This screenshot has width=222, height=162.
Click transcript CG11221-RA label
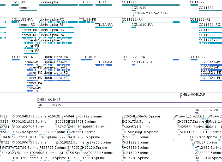pos(132,20)
